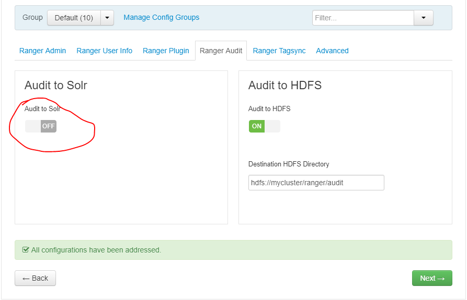Click the 'Group' label
The height and width of the screenshot is (300, 467).
tap(32, 17)
